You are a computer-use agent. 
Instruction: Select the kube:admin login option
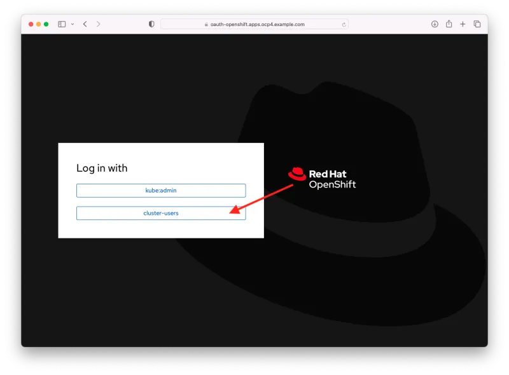(161, 190)
